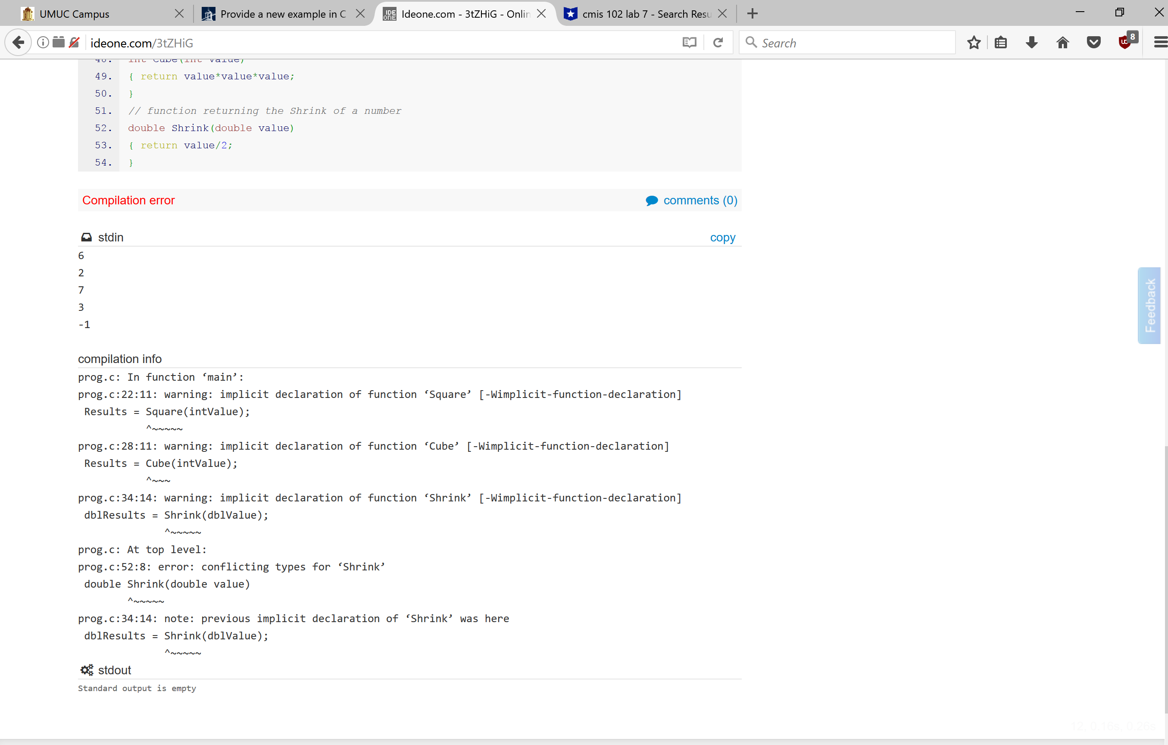The image size is (1168, 745).
Task: Close the Provide a new example tab
Action: click(x=360, y=14)
